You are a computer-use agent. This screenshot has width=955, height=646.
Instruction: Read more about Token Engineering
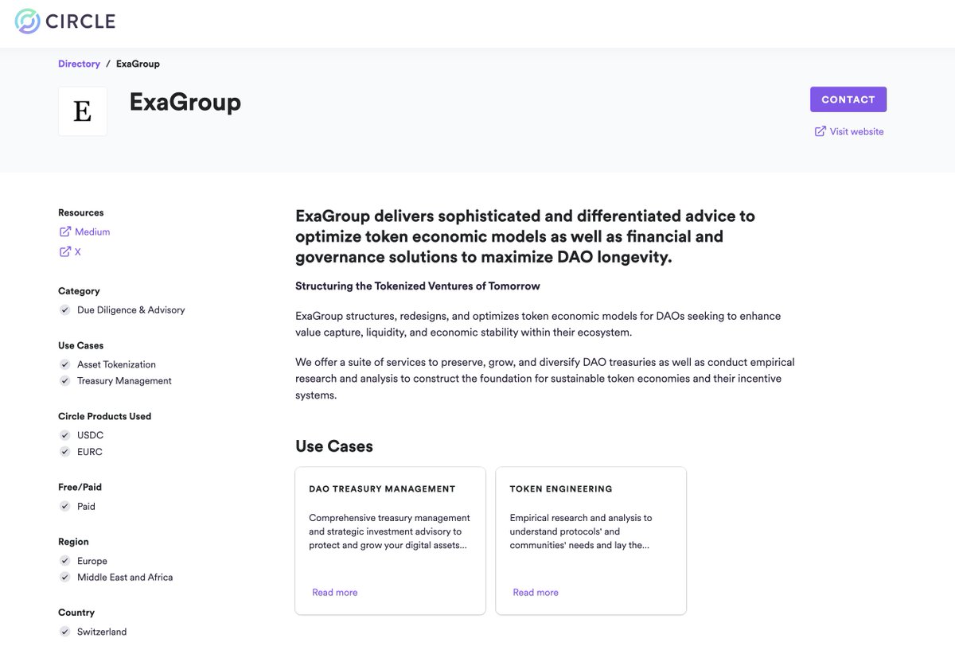[536, 593]
